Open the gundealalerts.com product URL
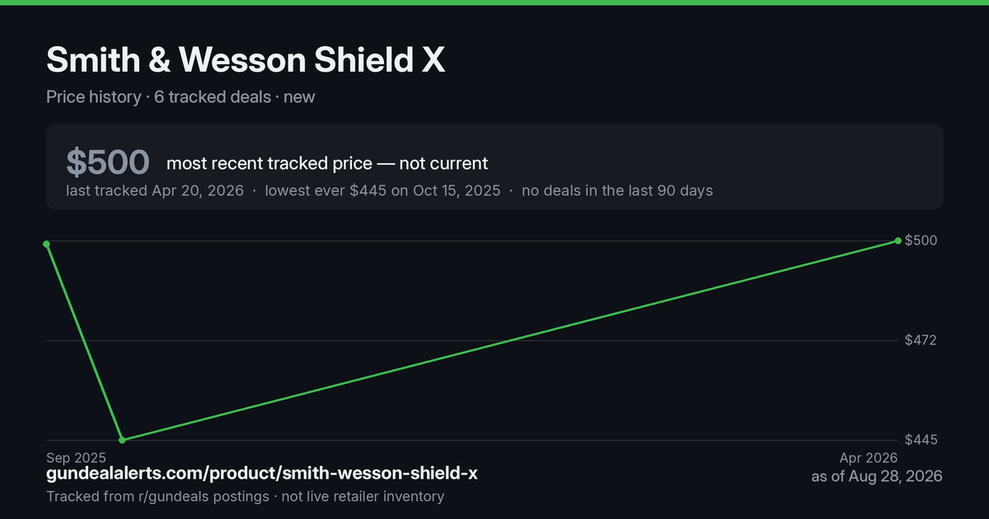This screenshot has width=989, height=519. [x=262, y=474]
